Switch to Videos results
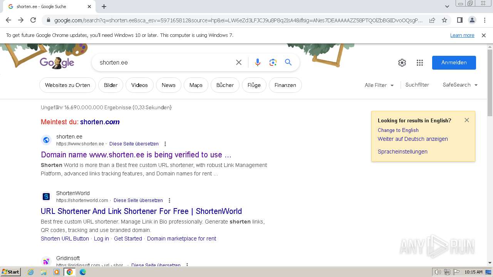 click(x=139, y=85)
